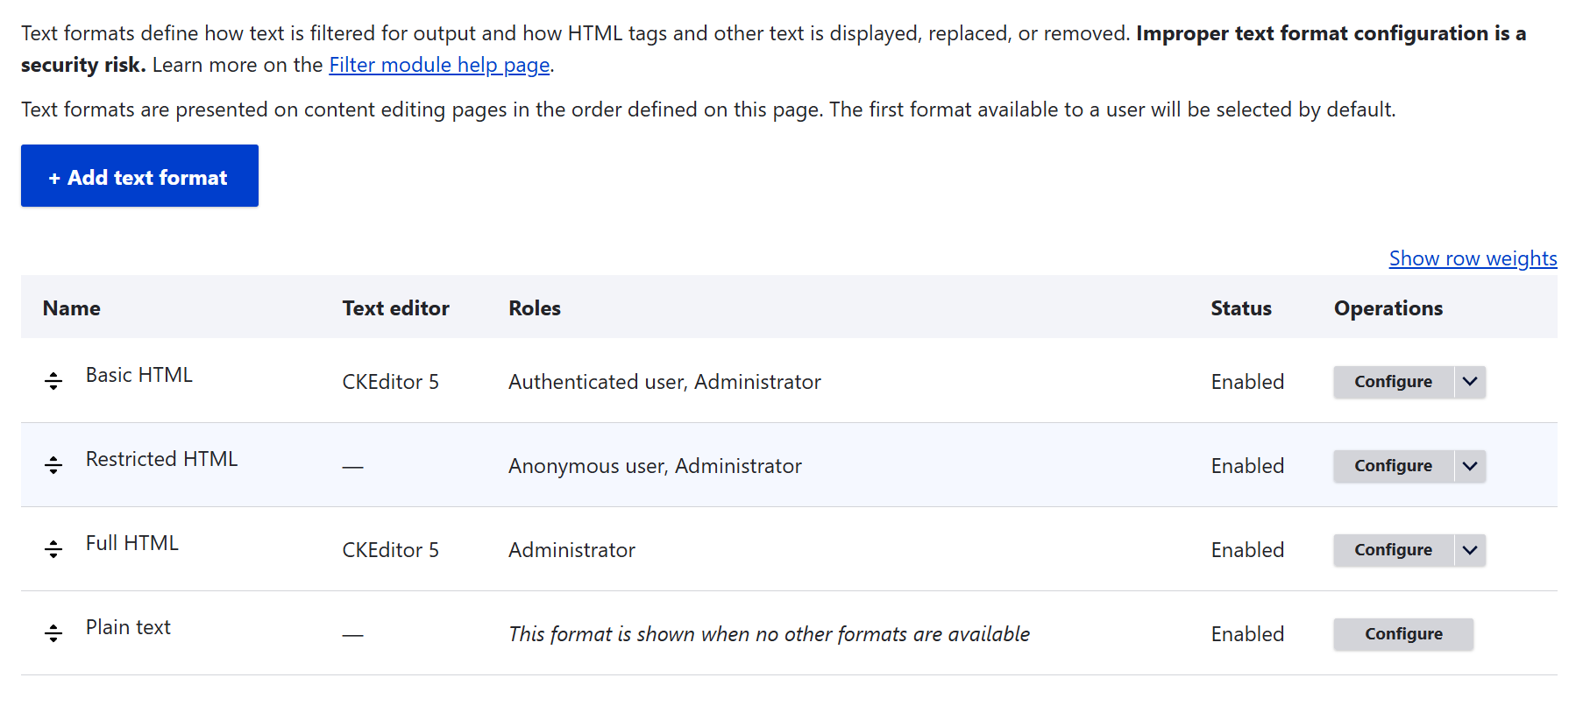Click the Status column header
The height and width of the screenshot is (706, 1583).
[1240, 308]
